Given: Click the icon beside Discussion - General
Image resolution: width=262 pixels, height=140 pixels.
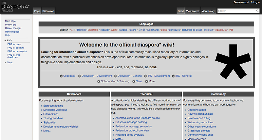Looking at the screenshot, I should [x=116, y=76].
